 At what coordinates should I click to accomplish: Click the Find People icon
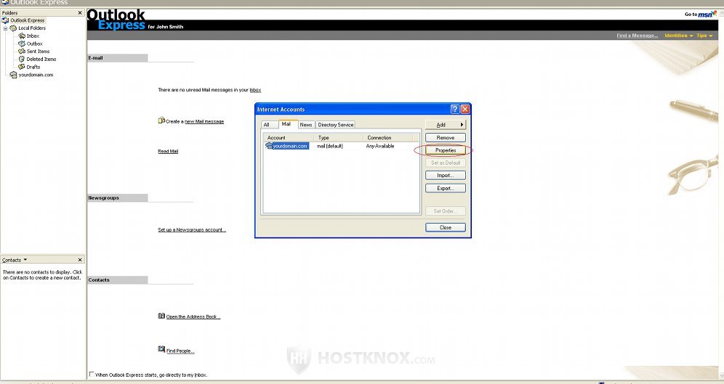pyautogui.click(x=161, y=349)
